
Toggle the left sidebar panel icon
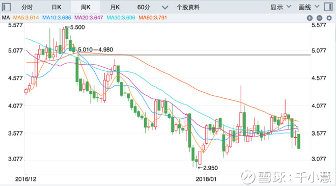tap(6, 7)
